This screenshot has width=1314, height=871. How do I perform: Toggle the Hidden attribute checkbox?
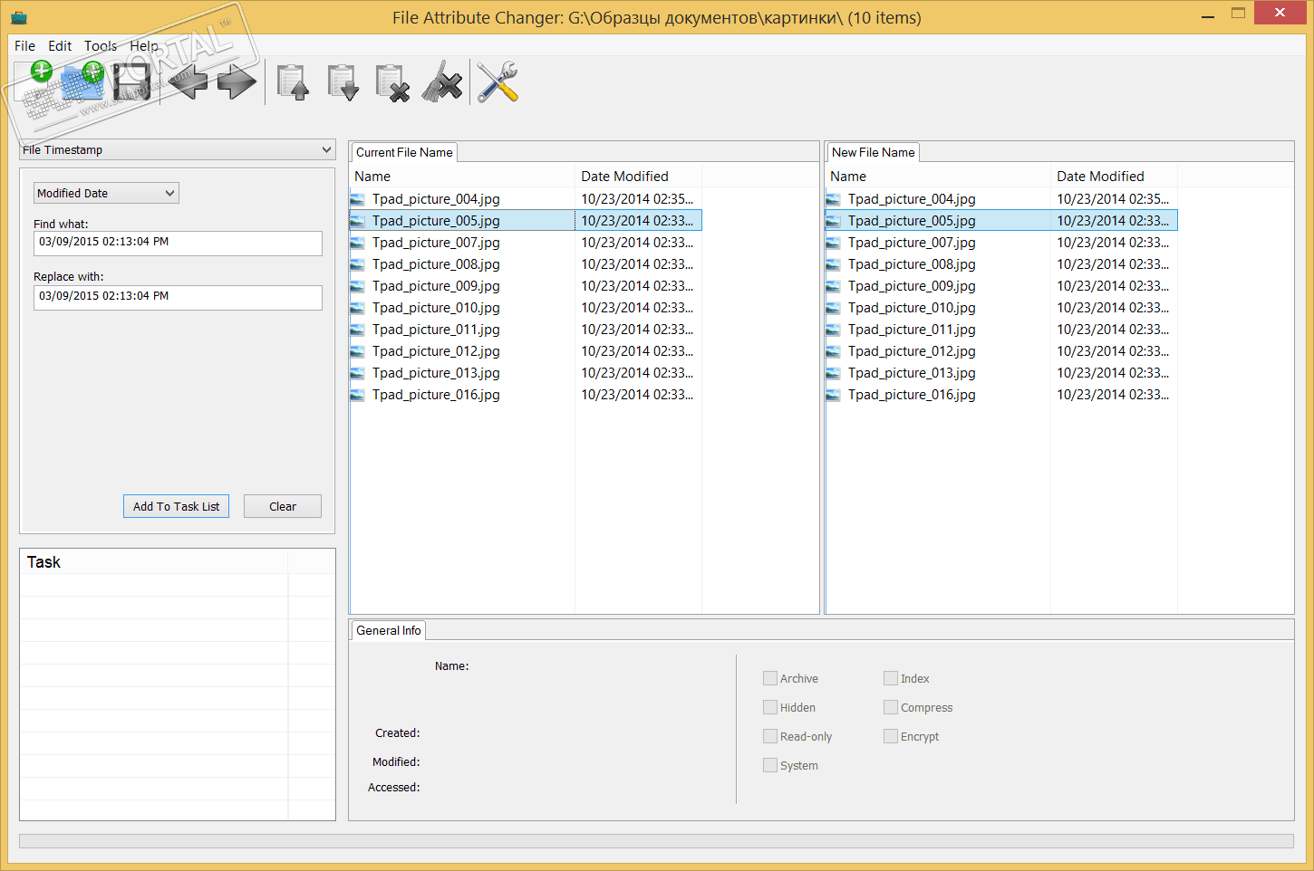pos(770,707)
